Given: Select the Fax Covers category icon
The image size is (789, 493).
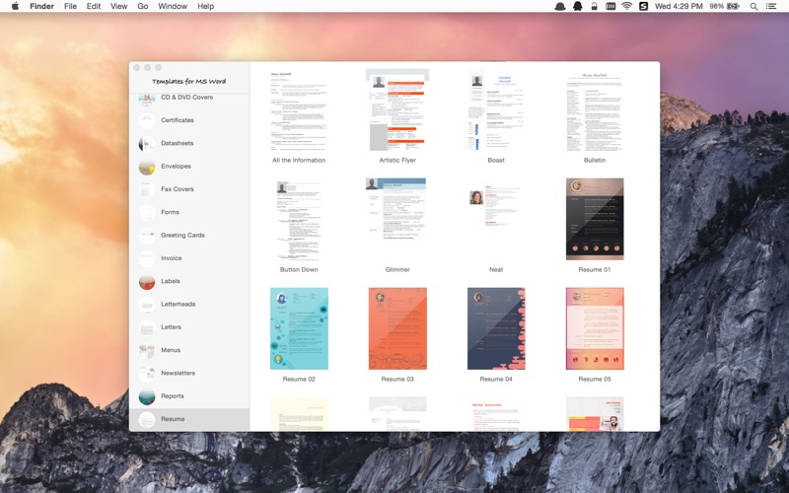Looking at the screenshot, I should 147,189.
